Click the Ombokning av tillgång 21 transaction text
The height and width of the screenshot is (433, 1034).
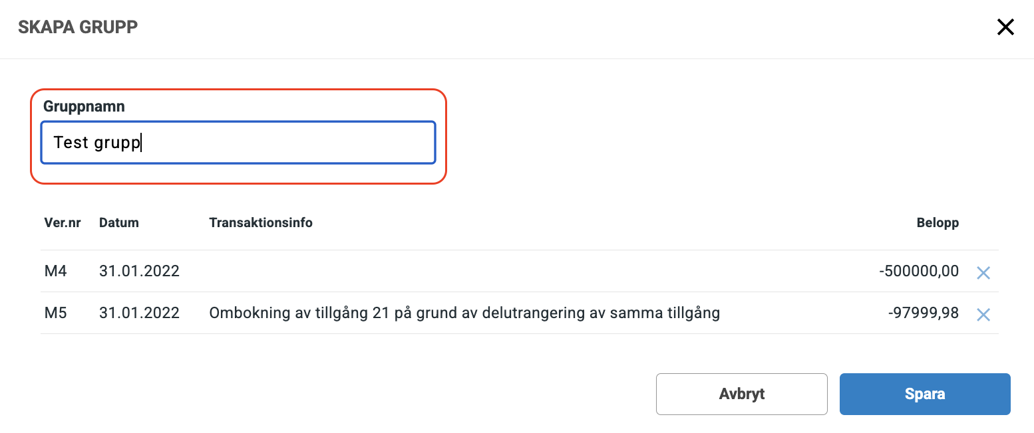pyautogui.click(x=464, y=313)
